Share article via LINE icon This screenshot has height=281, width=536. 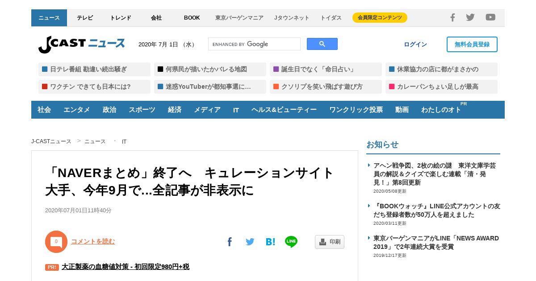coord(291,242)
